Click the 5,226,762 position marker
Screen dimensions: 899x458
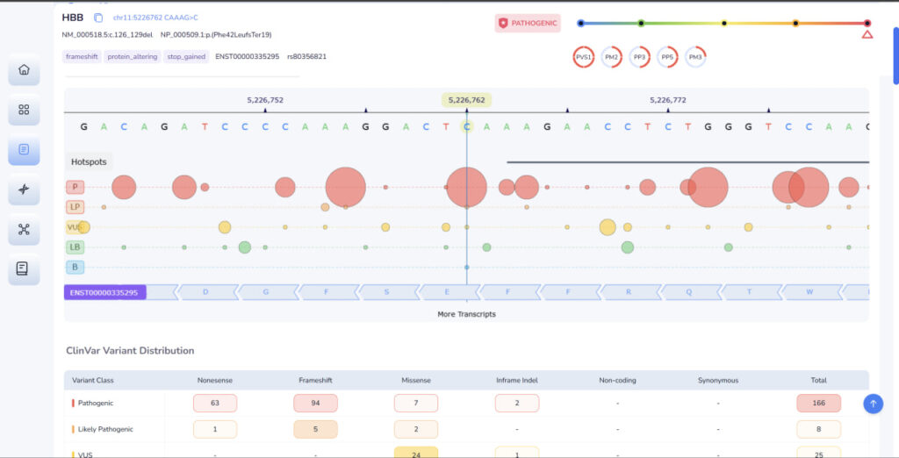(x=467, y=100)
